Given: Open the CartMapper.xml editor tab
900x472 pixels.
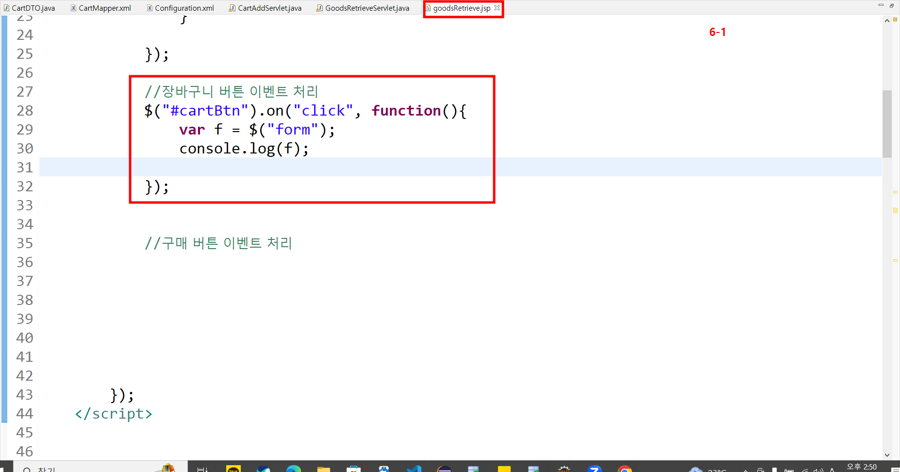Looking at the screenshot, I should (101, 8).
